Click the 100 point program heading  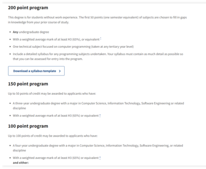pos(28,126)
